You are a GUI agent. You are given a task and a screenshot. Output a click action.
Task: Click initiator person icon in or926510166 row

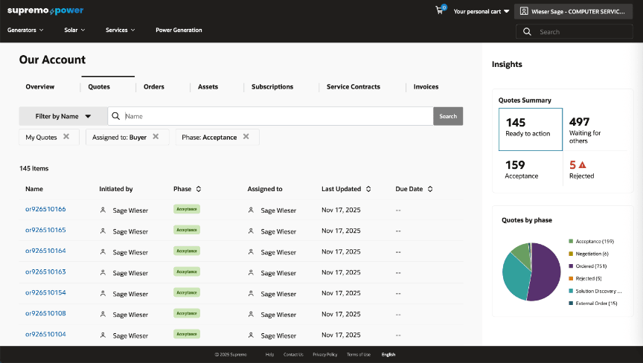103,210
